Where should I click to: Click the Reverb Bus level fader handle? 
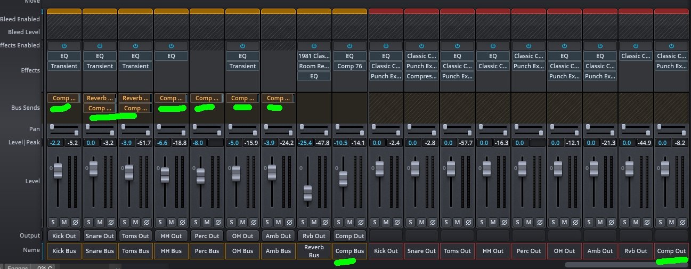(307, 193)
